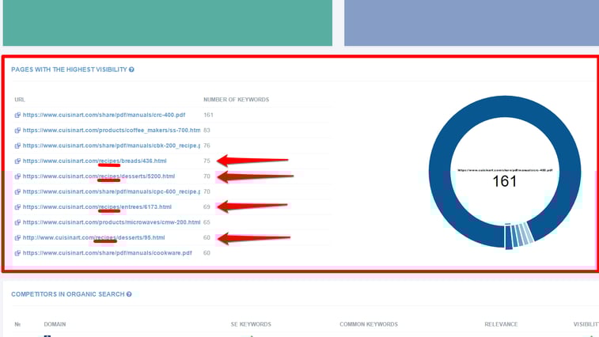Open the microwaves/cmw-200.html product link
Viewport: 599px width, 337px height.
click(x=111, y=222)
